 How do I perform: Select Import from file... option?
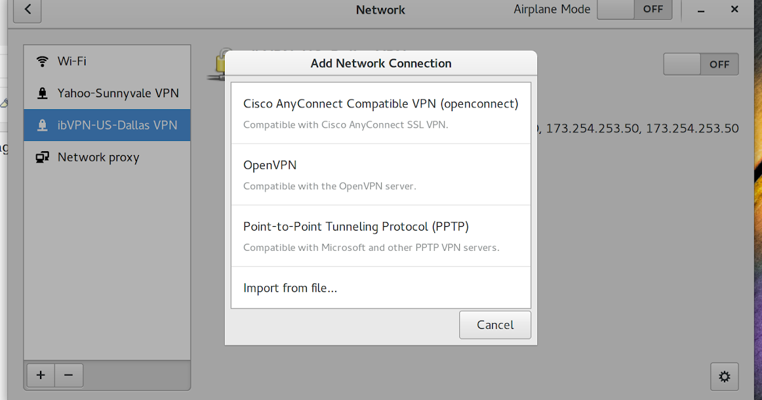point(381,288)
